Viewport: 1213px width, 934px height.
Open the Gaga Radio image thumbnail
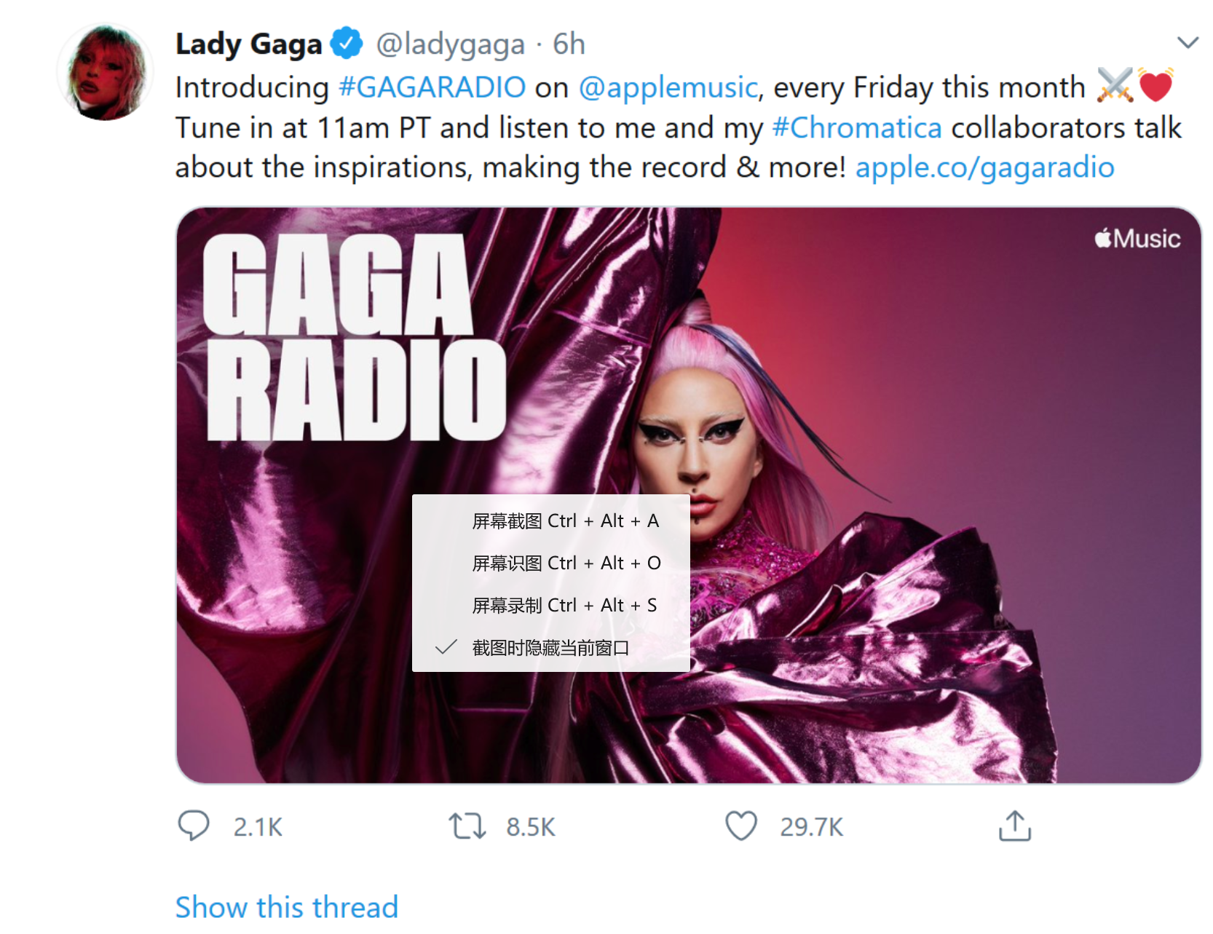coord(689,495)
